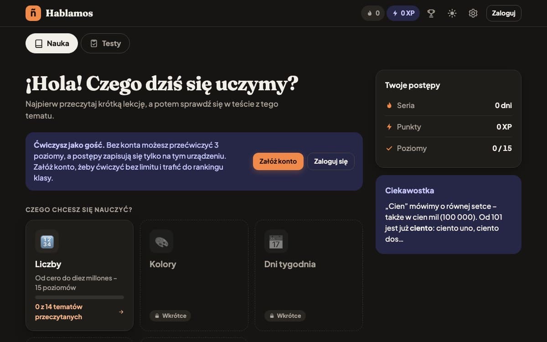This screenshot has height=342, width=547.
Task: Click the lightning 0 XP badge
Action: tap(403, 13)
